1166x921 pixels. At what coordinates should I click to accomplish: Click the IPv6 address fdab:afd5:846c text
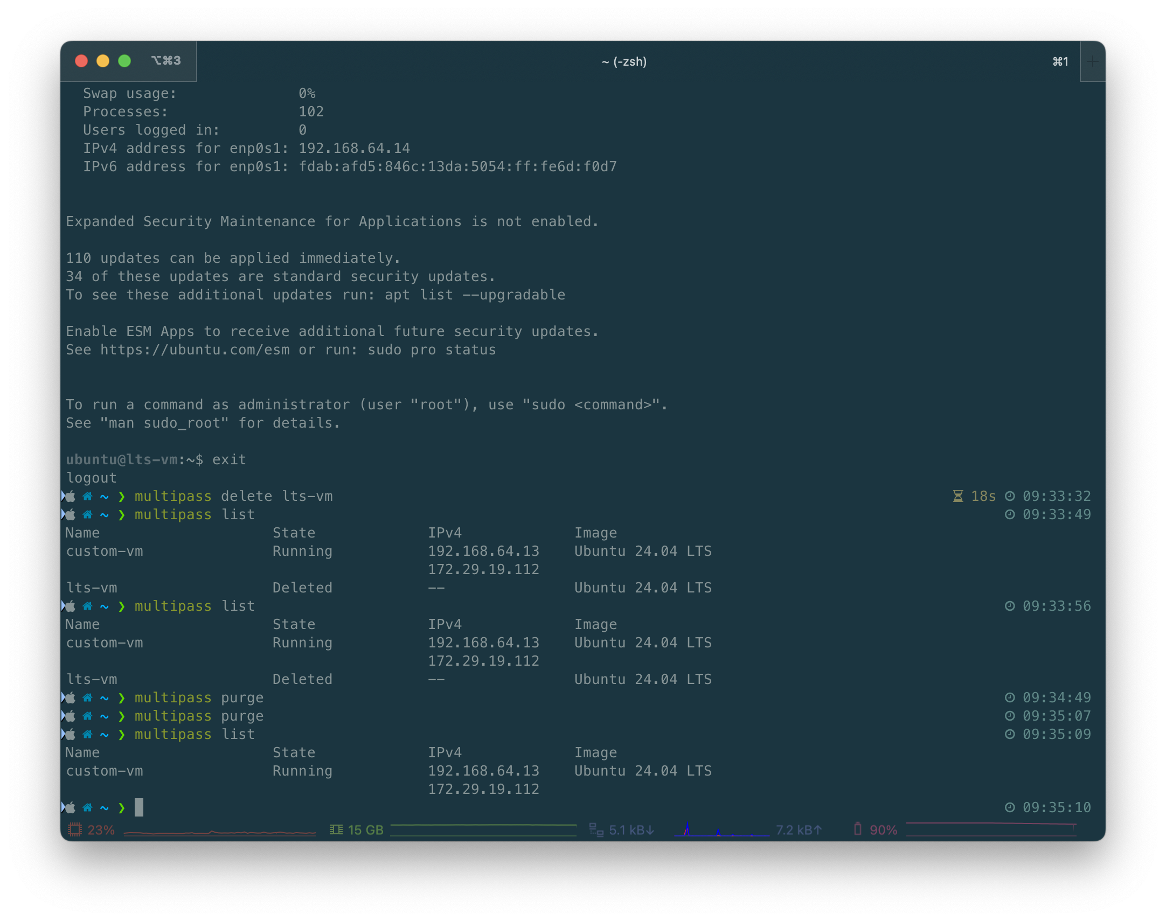[458, 166]
